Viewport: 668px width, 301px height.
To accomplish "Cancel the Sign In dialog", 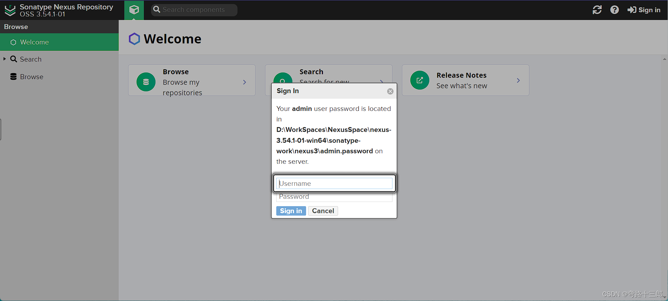I will tap(323, 211).
